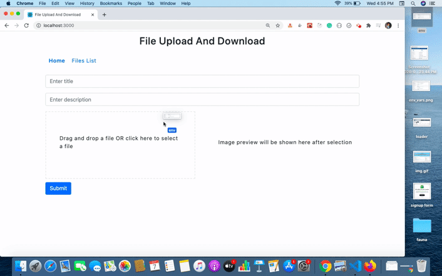
Task: Open Messages from the dock
Action: click(x=95, y=266)
